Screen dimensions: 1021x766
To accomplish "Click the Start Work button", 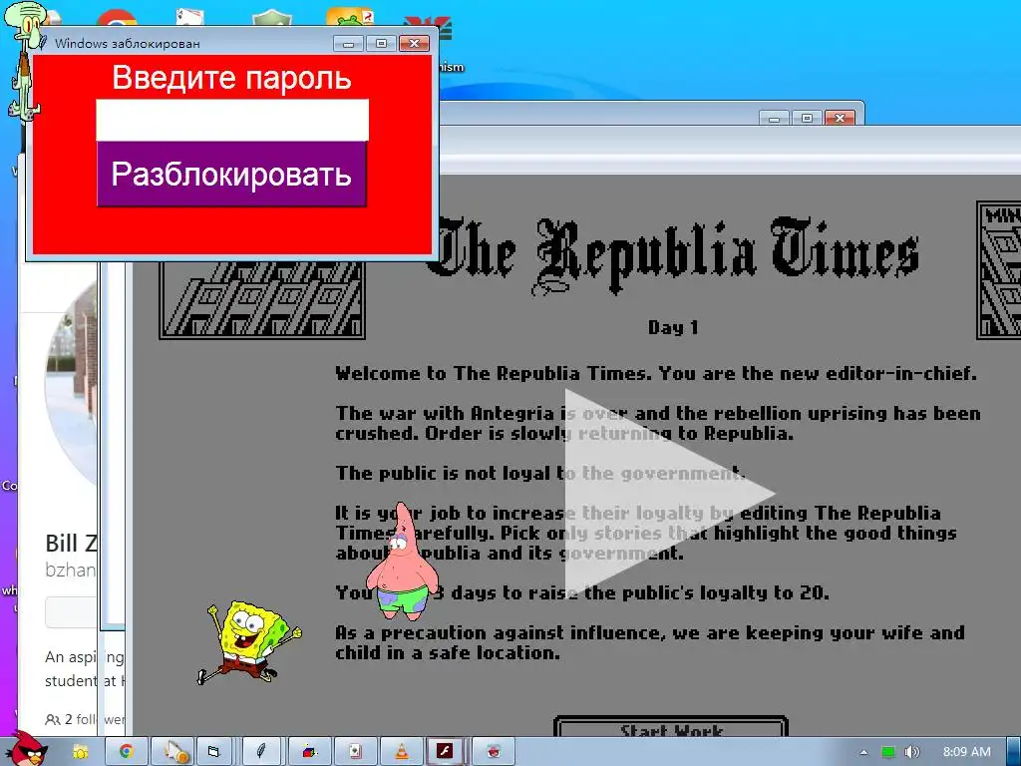I will pyautogui.click(x=671, y=728).
